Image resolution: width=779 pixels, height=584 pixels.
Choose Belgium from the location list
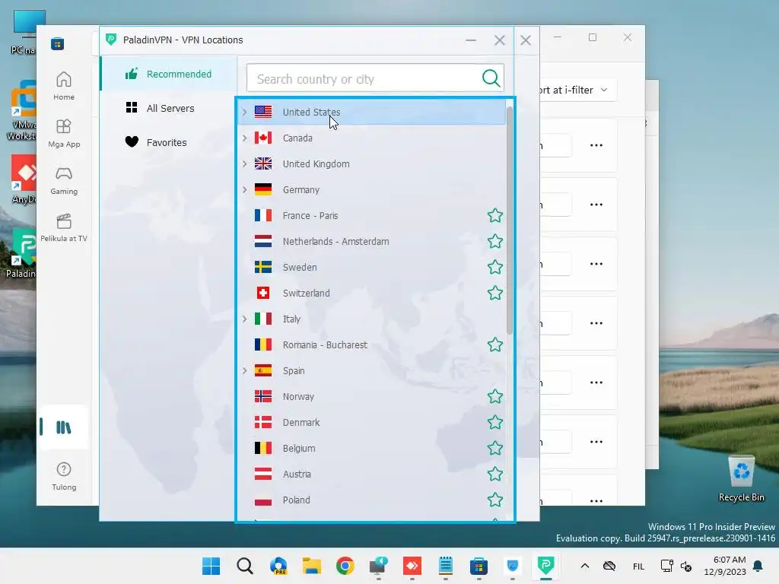point(371,448)
